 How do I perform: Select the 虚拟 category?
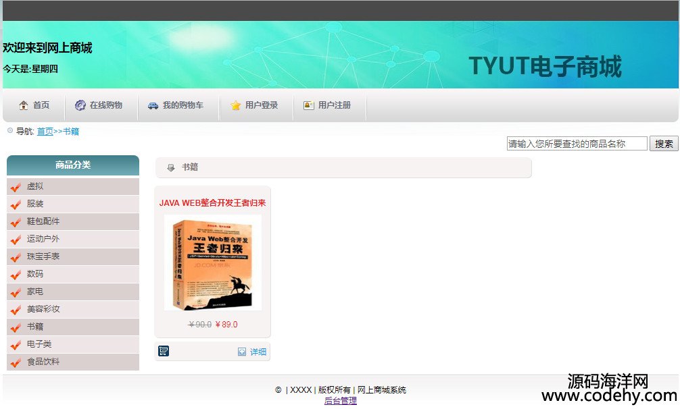(35, 186)
